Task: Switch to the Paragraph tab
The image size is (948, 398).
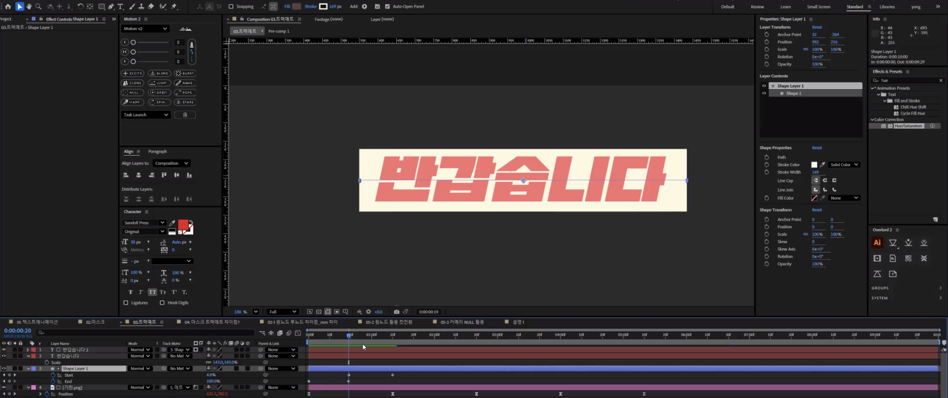Action: (x=158, y=151)
